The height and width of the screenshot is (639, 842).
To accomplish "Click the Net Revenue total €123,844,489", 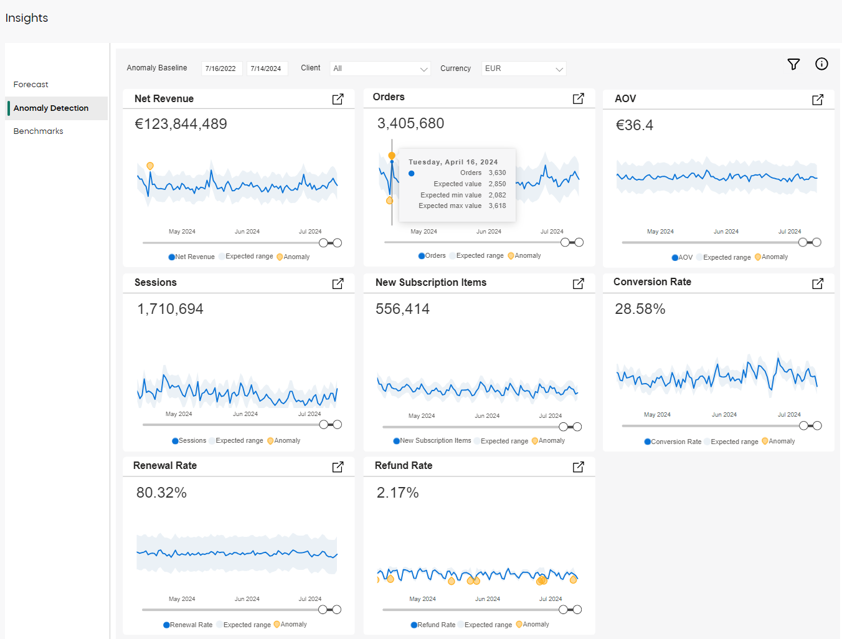I will pos(181,124).
